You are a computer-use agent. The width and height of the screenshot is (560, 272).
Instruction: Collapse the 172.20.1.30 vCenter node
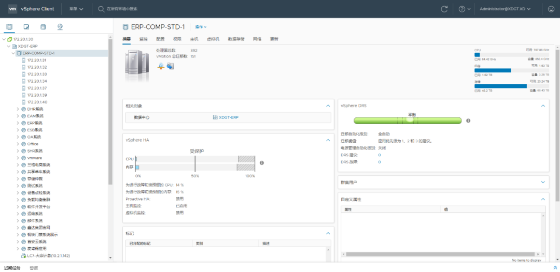(x=4, y=39)
